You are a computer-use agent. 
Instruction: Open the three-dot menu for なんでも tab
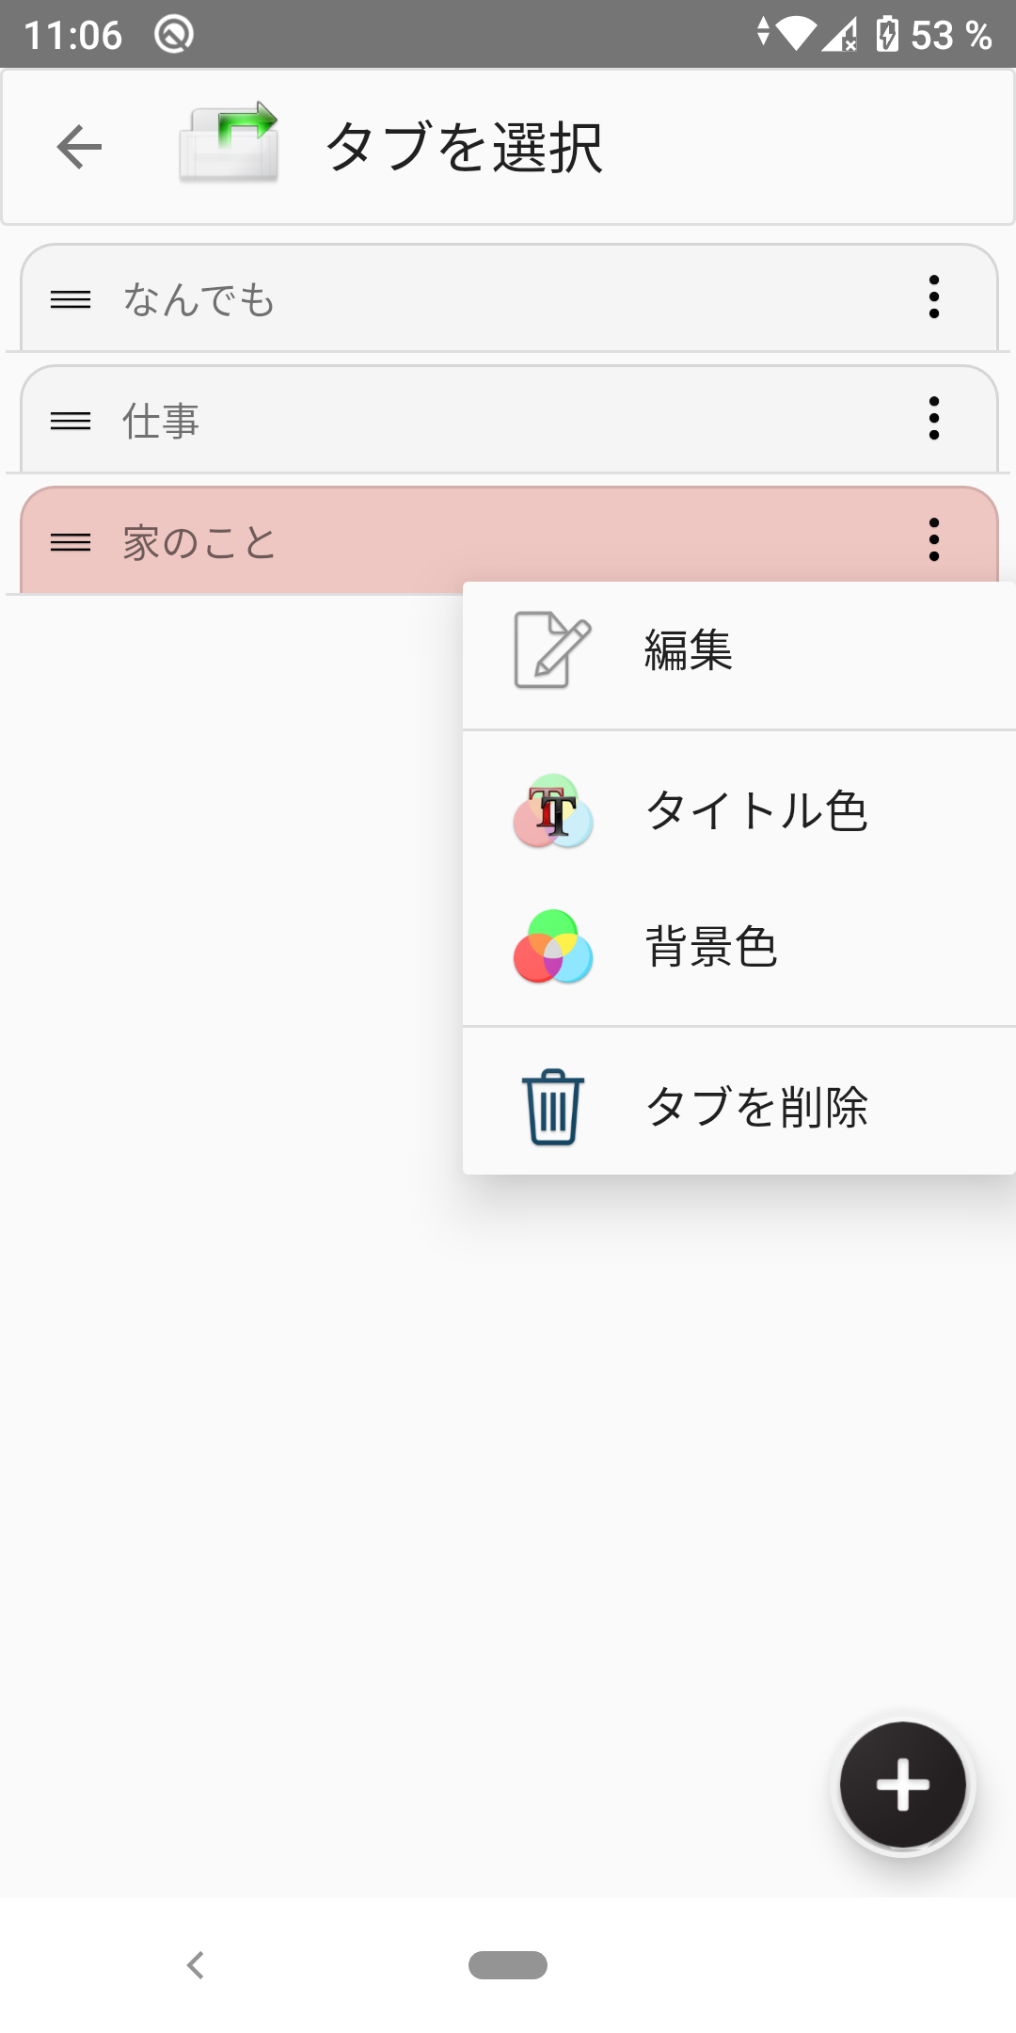(933, 297)
